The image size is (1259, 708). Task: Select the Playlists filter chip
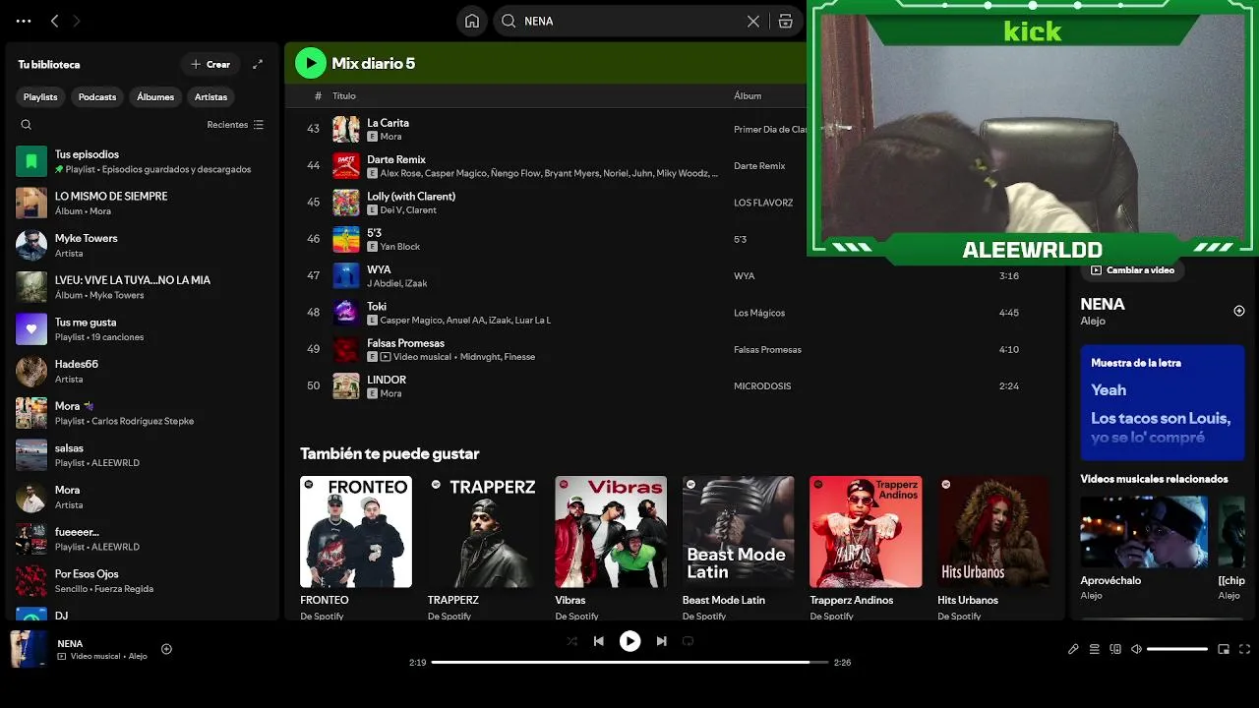pos(40,96)
